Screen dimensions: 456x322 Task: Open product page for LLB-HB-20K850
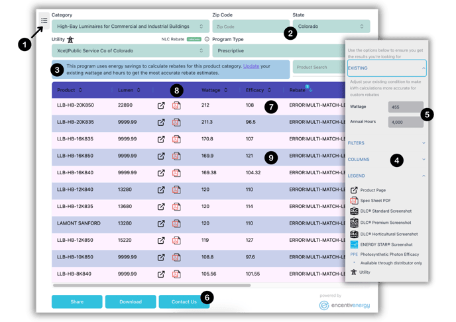(x=161, y=105)
